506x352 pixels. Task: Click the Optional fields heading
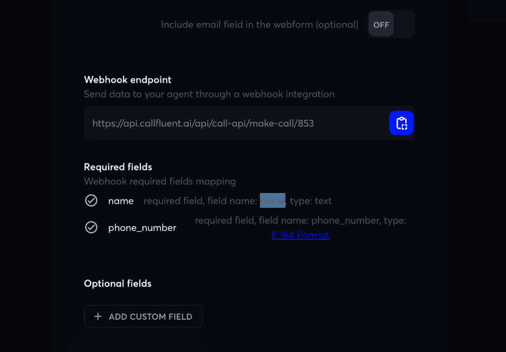tap(118, 283)
